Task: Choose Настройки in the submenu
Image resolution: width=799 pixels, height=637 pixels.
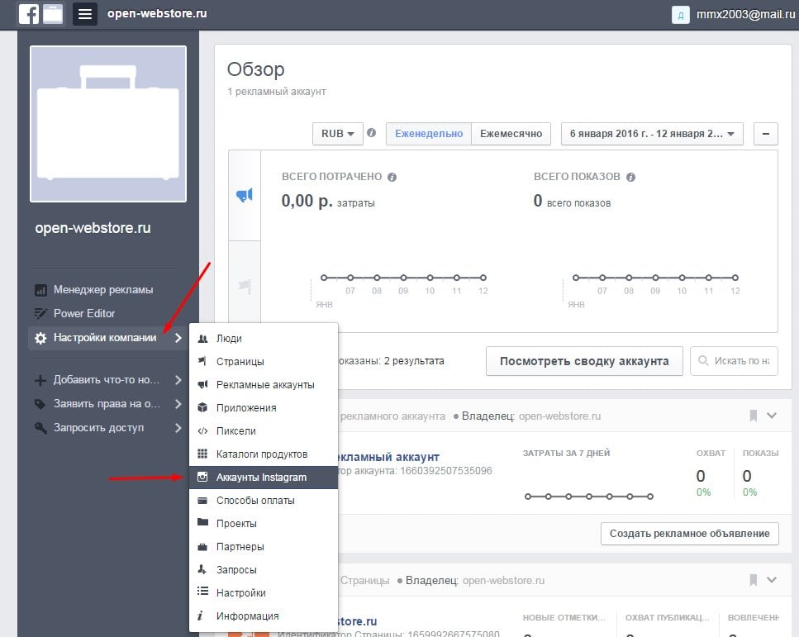Action: pyautogui.click(x=264, y=592)
